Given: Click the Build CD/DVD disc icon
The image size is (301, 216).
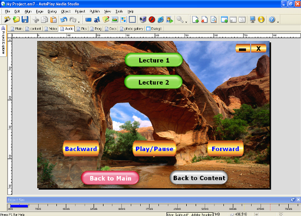Looking at the screenshot, I should (x=261, y=20).
